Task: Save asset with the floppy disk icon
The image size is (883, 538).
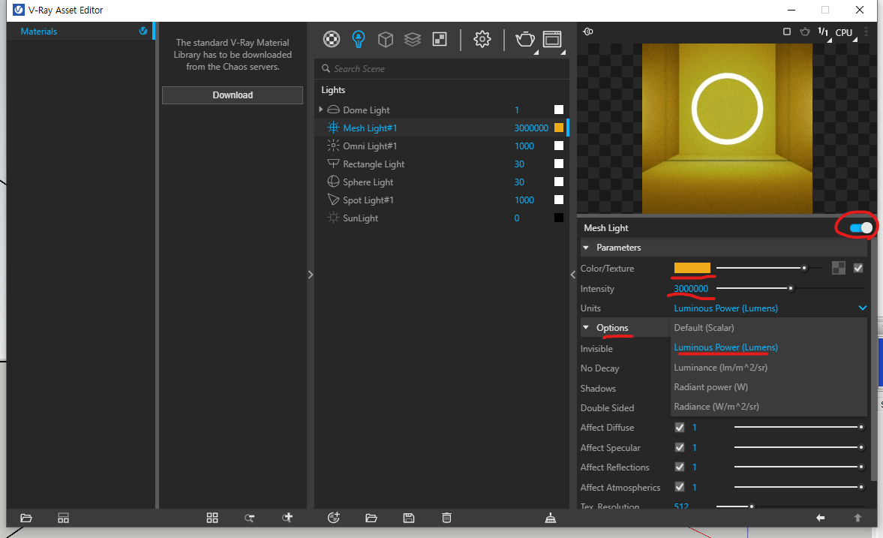Action: [x=409, y=518]
